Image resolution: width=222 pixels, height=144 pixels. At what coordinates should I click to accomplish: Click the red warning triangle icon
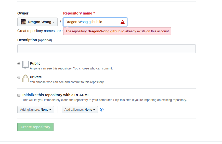(123, 22)
